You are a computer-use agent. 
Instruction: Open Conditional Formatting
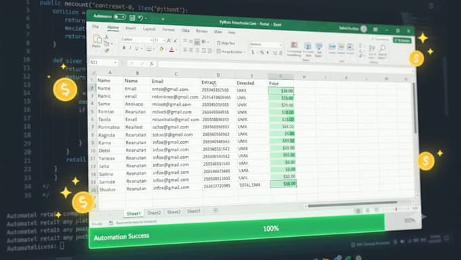[294, 49]
